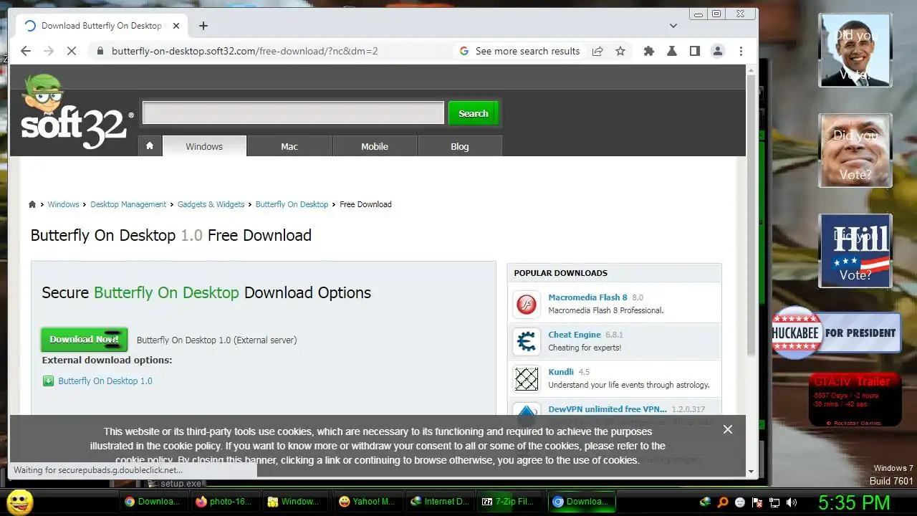Screen dimensions: 917x516
Task: Open a new browser tab
Action: (203, 26)
